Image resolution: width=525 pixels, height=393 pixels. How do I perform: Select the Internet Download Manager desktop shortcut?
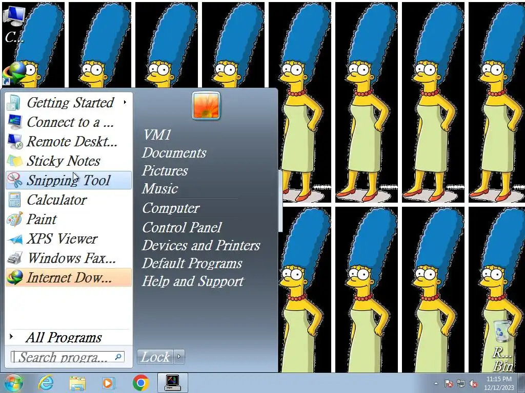pos(14,73)
